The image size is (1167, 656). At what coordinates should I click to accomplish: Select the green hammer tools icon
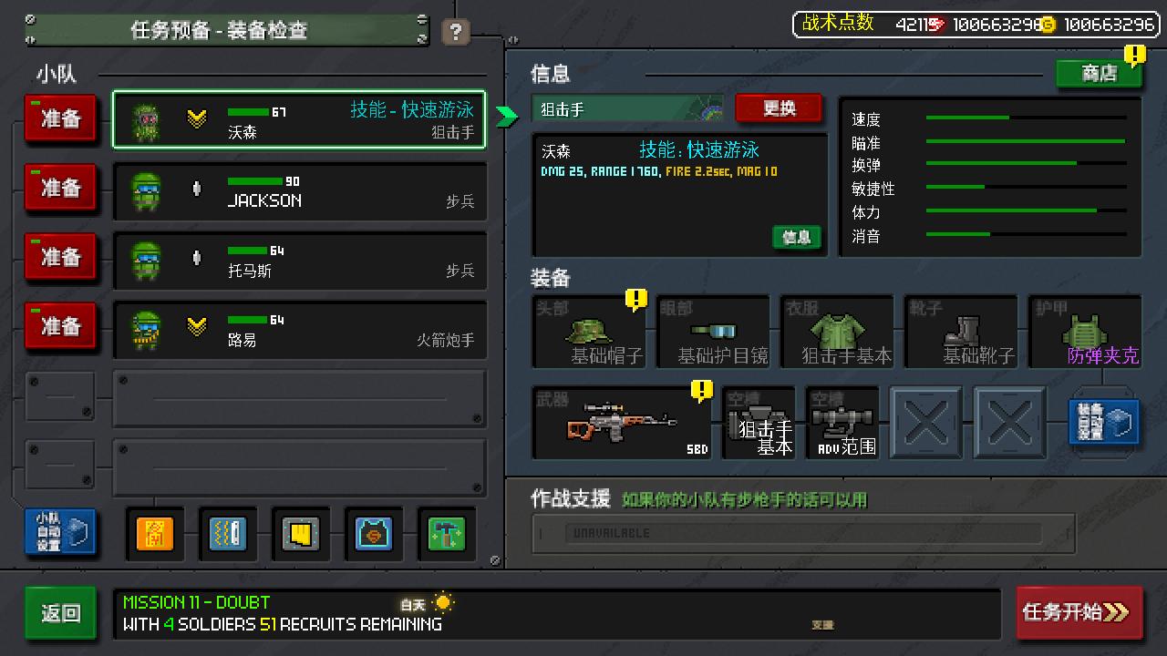[x=446, y=534]
